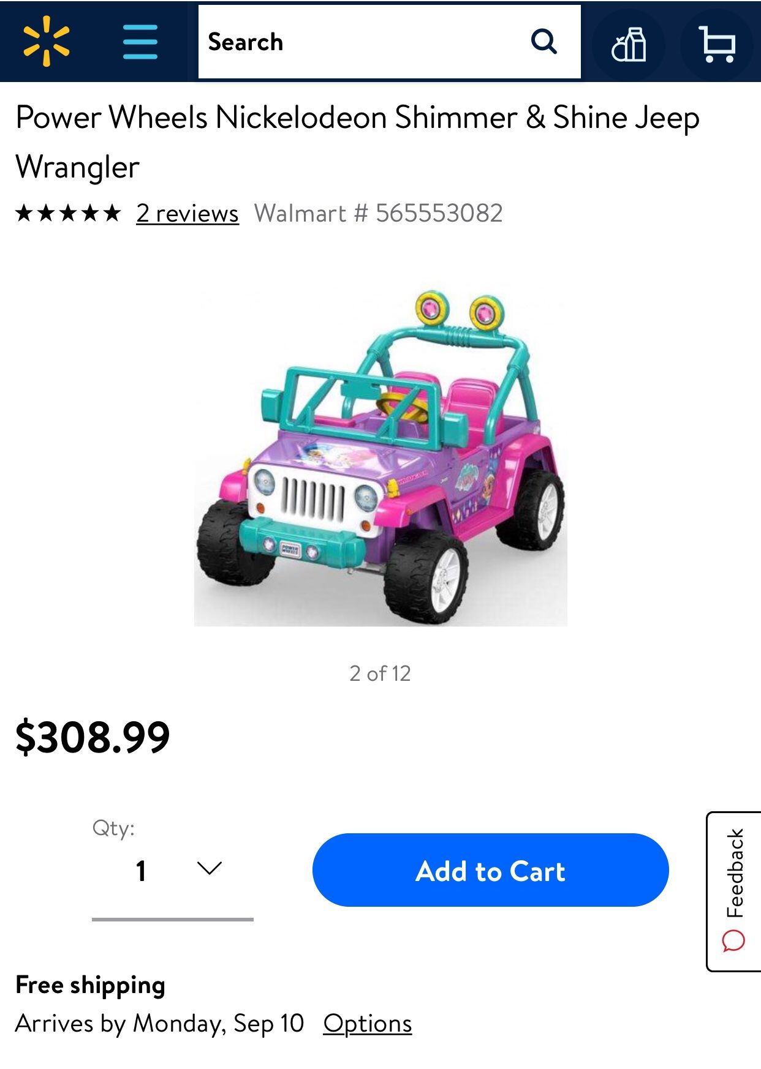Click the Feedback speech bubble icon

[x=733, y=941]
